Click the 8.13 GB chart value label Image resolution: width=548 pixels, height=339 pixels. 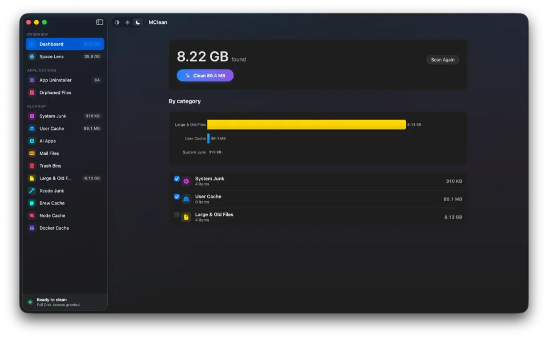click(414, 125)
